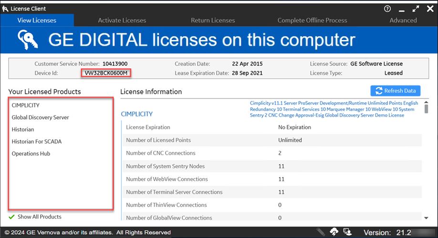Select Global Discovery Server product

pos(40,117)
